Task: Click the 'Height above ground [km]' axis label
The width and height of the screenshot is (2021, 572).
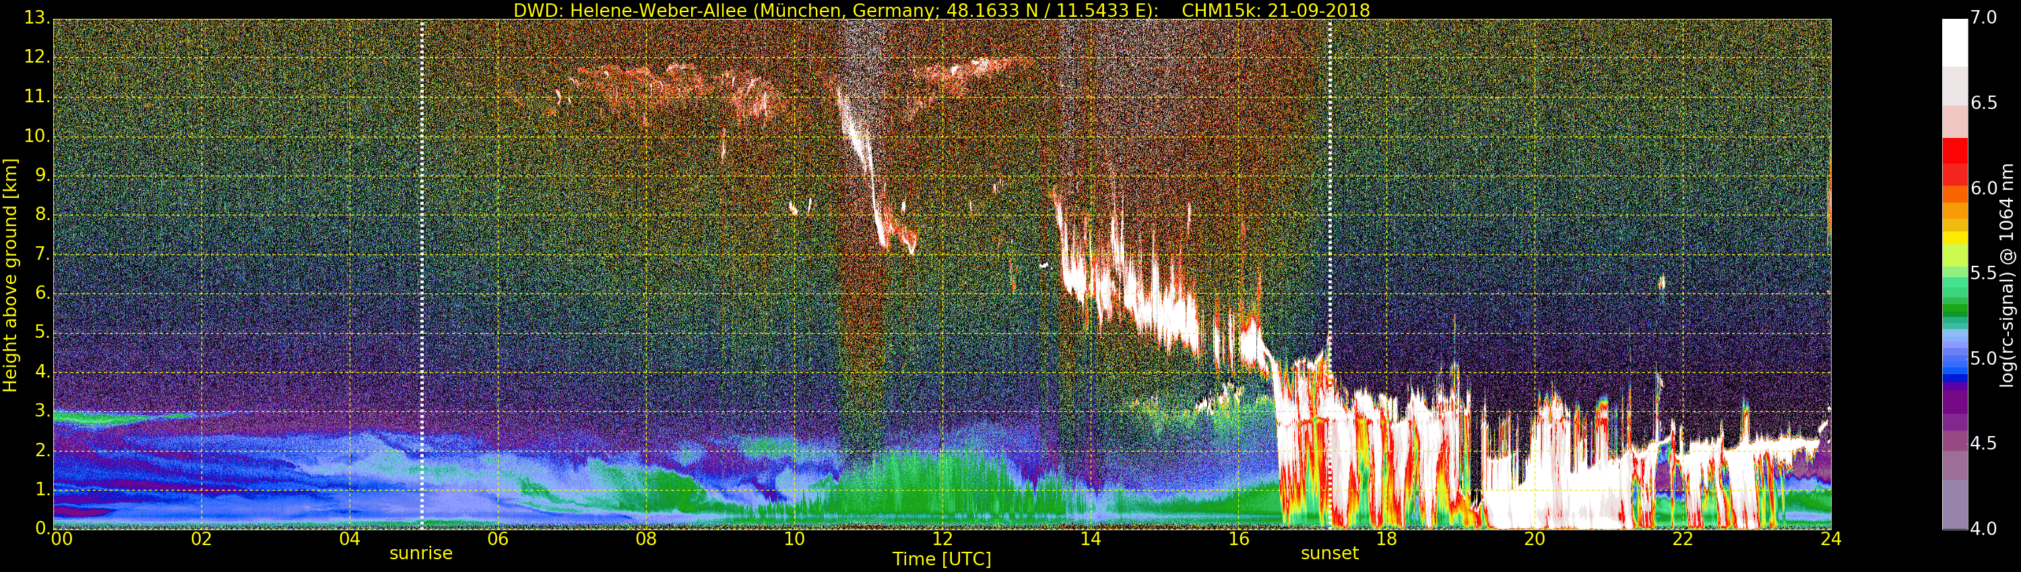Action: click(10, 275)
